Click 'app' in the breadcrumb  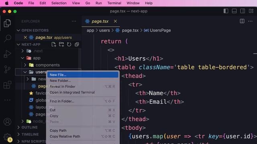point(90,30)
